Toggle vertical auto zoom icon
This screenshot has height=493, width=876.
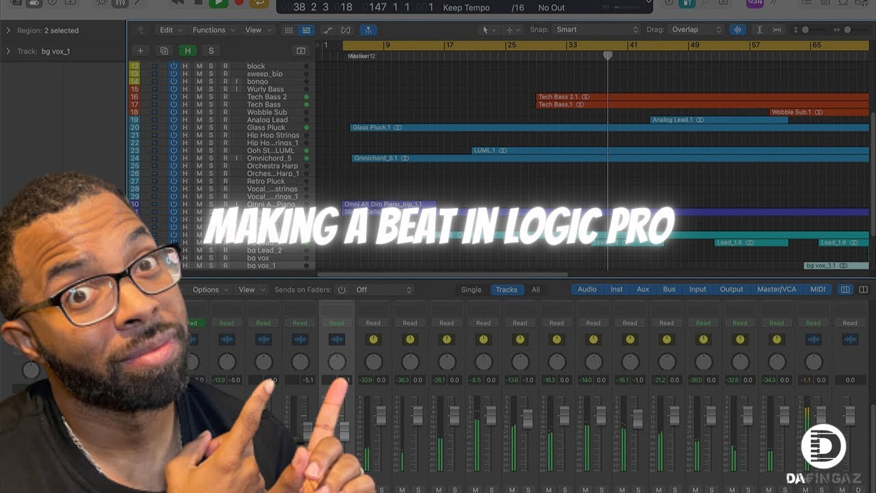pos(760,30)
